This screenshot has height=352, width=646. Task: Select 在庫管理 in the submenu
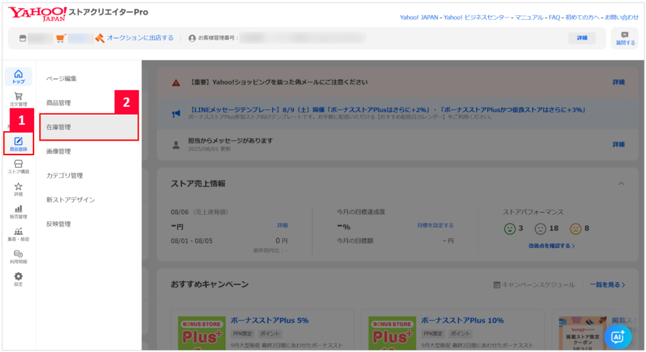(x=89, y=127)
